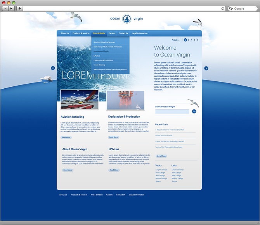Viewport: 260px width, 225px height.
Task: Jump to article page 3
Action: click(x=189, y=40)
